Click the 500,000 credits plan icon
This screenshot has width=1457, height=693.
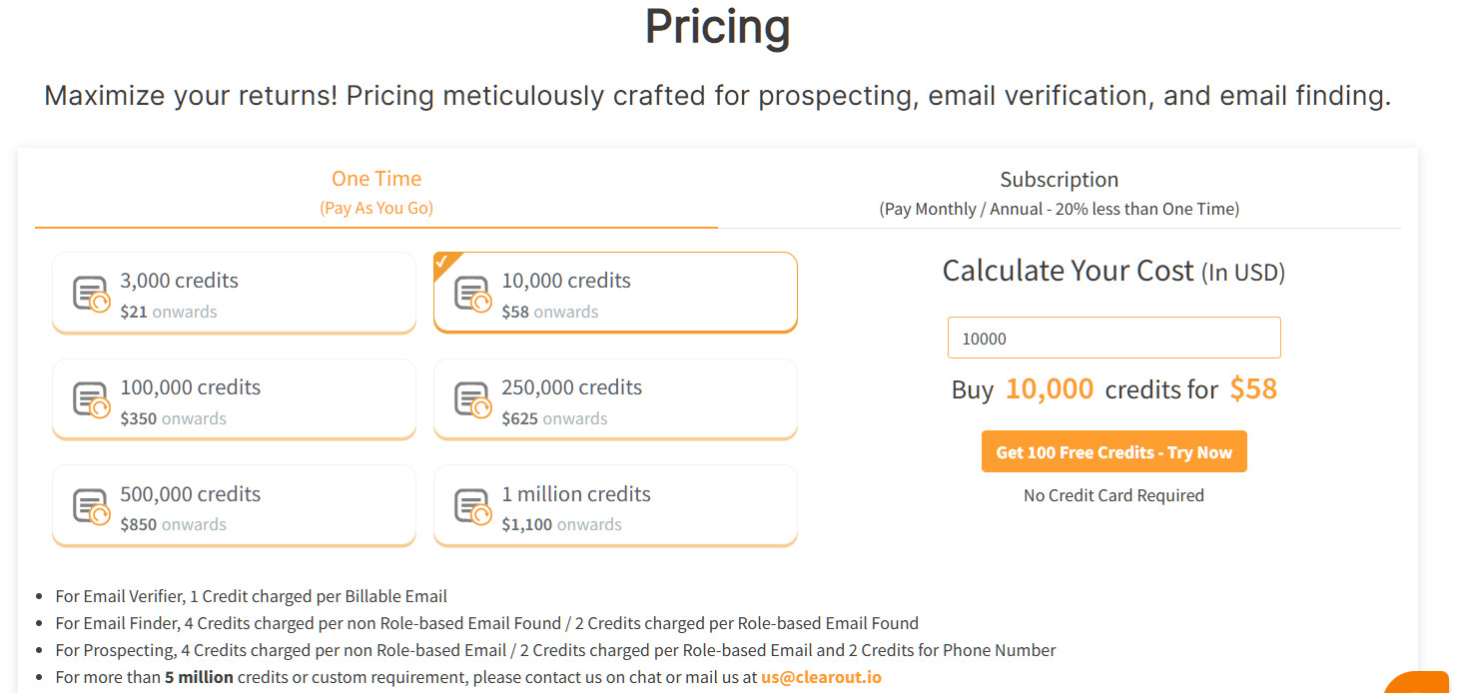point(91,506)
